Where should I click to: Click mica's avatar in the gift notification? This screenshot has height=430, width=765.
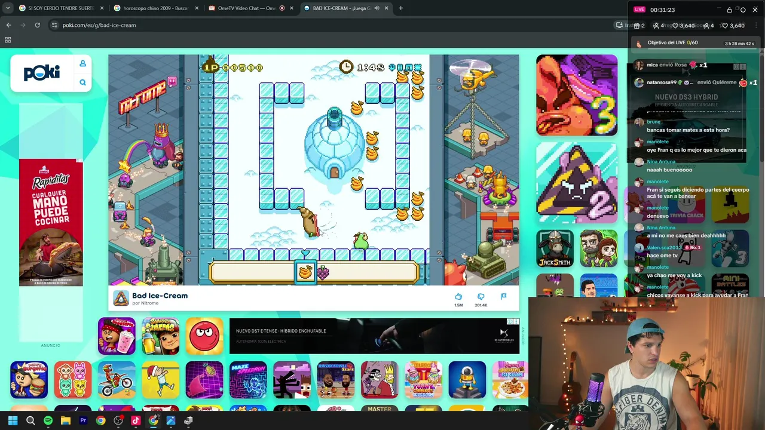tap(639, 65)
